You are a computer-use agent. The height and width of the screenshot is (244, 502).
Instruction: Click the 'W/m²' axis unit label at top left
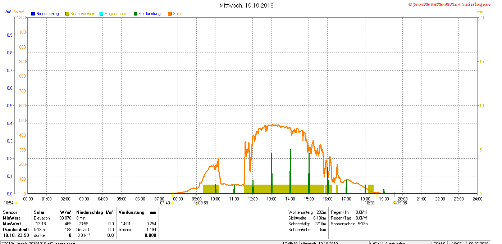tap(19, 12)
